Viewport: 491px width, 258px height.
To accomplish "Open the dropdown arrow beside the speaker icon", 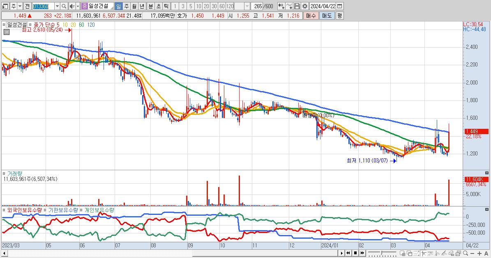I will click(x=78, y=6).
